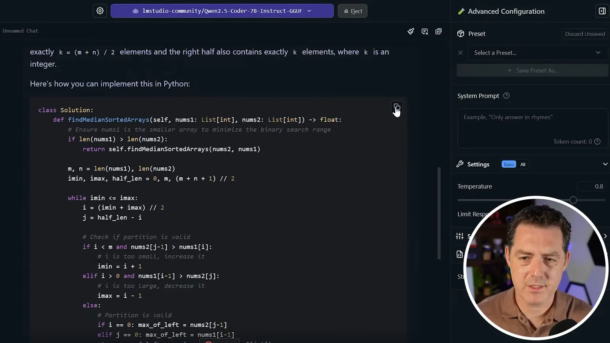Image resolution: width=610 pixels, height=343 pixels.
Task: Clear the preset selection X icon
Action: click(x=460, y=53)
